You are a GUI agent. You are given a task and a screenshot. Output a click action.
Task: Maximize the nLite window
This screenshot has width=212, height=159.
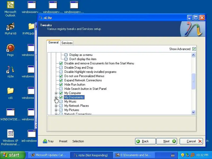click(196, 17)
